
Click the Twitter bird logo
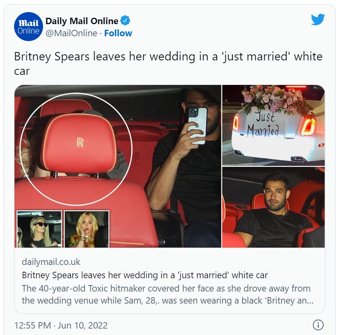point(318,19)
